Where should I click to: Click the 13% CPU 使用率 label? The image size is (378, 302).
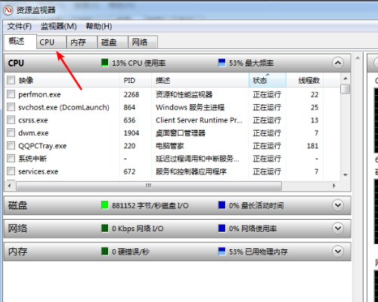(x=138, y=63)
